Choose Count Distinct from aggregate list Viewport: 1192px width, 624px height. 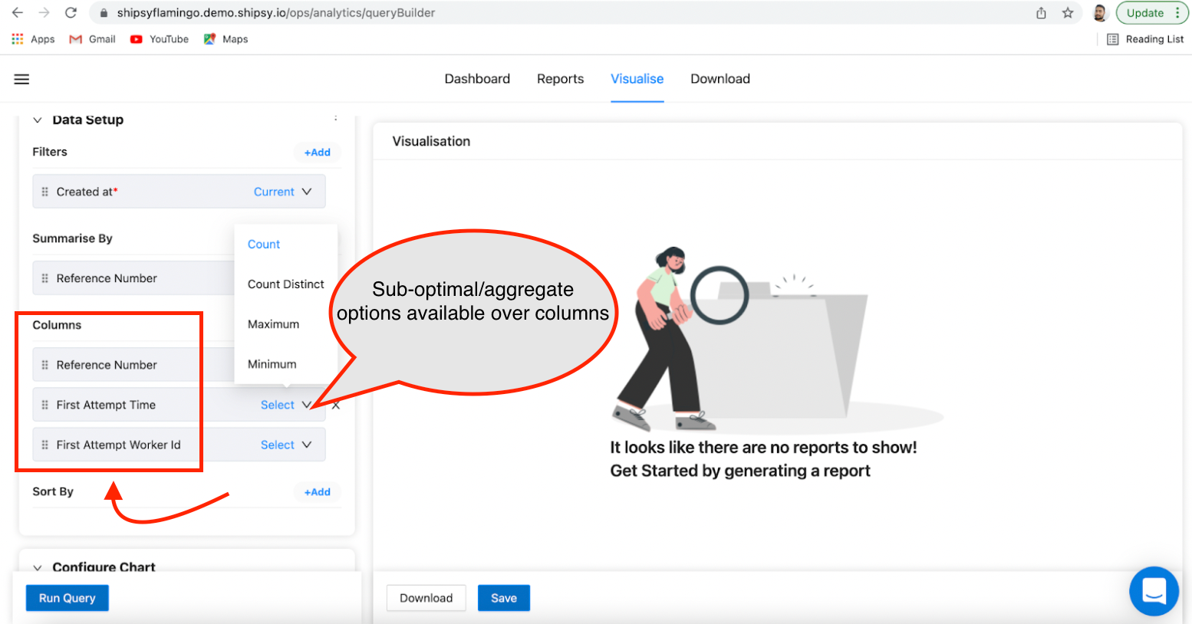[x=285, y=284]
